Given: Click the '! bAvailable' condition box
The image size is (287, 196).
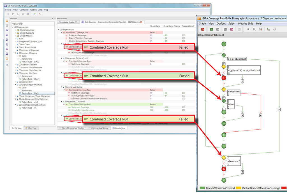Looking at the screenshot, I should click(x=233, y=93).
